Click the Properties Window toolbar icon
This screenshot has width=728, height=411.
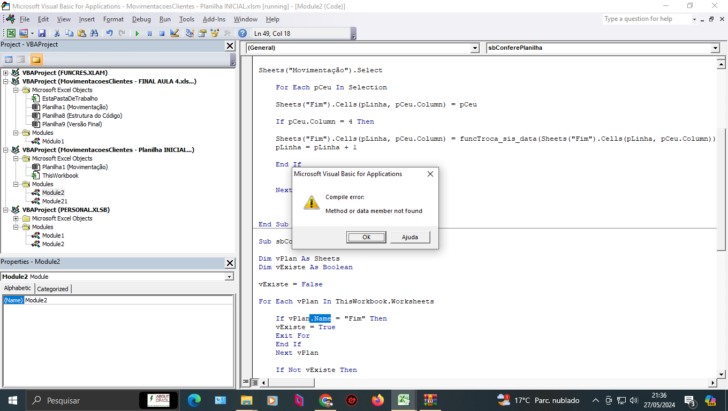coord(202,33)
